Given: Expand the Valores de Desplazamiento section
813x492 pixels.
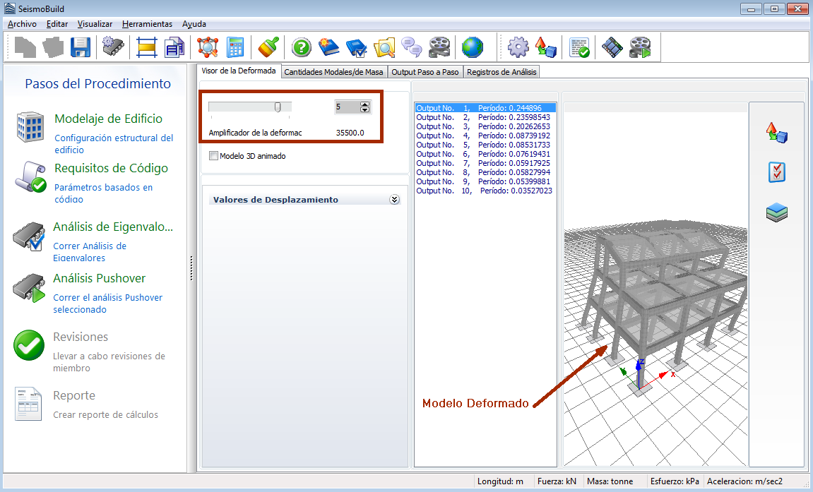Looking at the screenshot, I should tap(394, 200).
